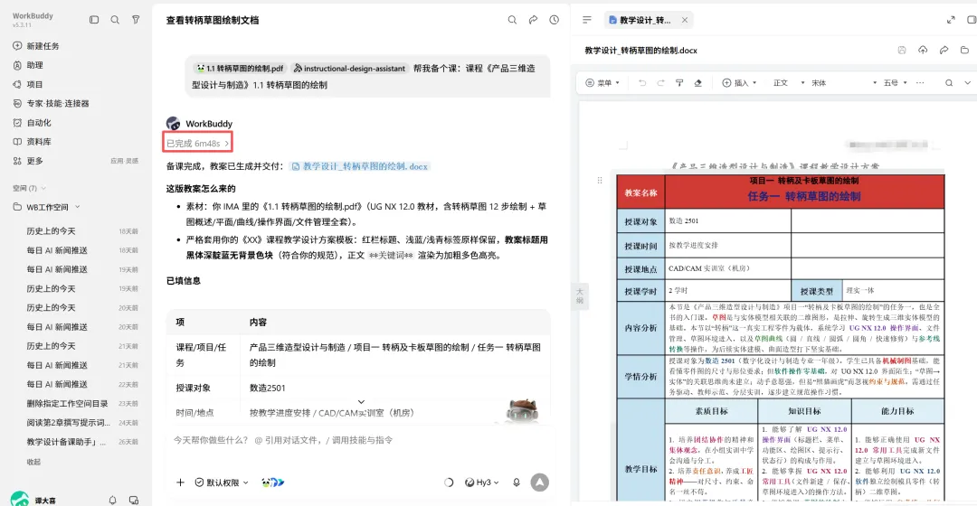Screen dimensions: 977x506
Task: Add attachment with plus icon
Action: [180, 483]
